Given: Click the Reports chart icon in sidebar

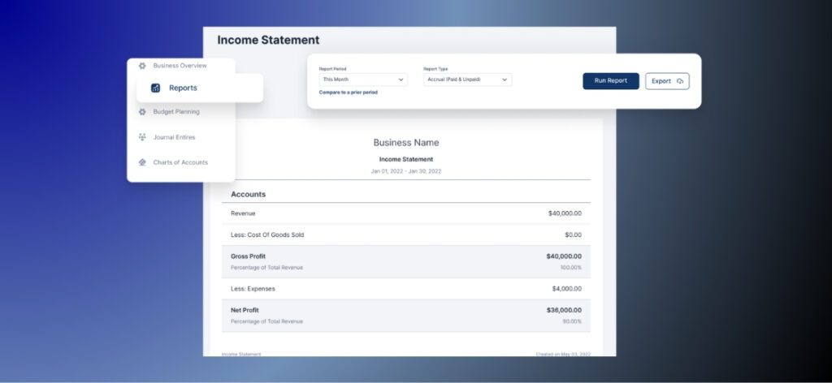Looking at the screenshot, I should click(x=156, y=88).
